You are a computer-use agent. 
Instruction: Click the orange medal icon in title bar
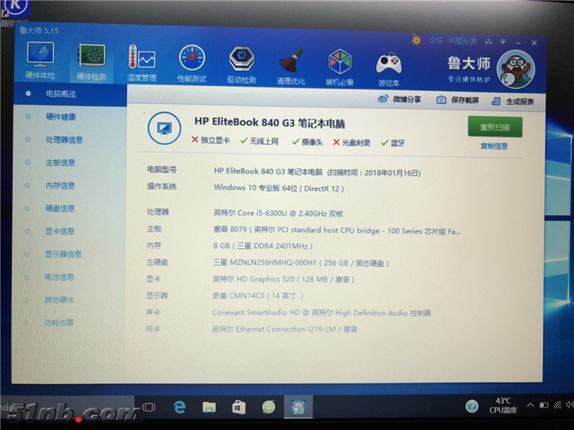(416, 39)
